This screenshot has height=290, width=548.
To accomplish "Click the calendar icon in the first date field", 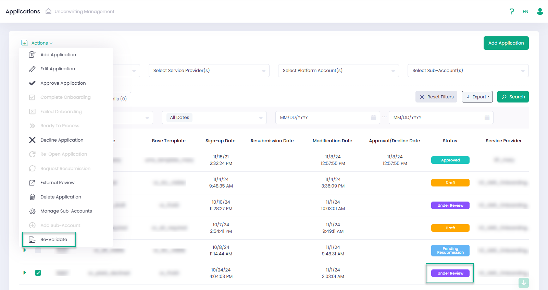I will 373,118.
